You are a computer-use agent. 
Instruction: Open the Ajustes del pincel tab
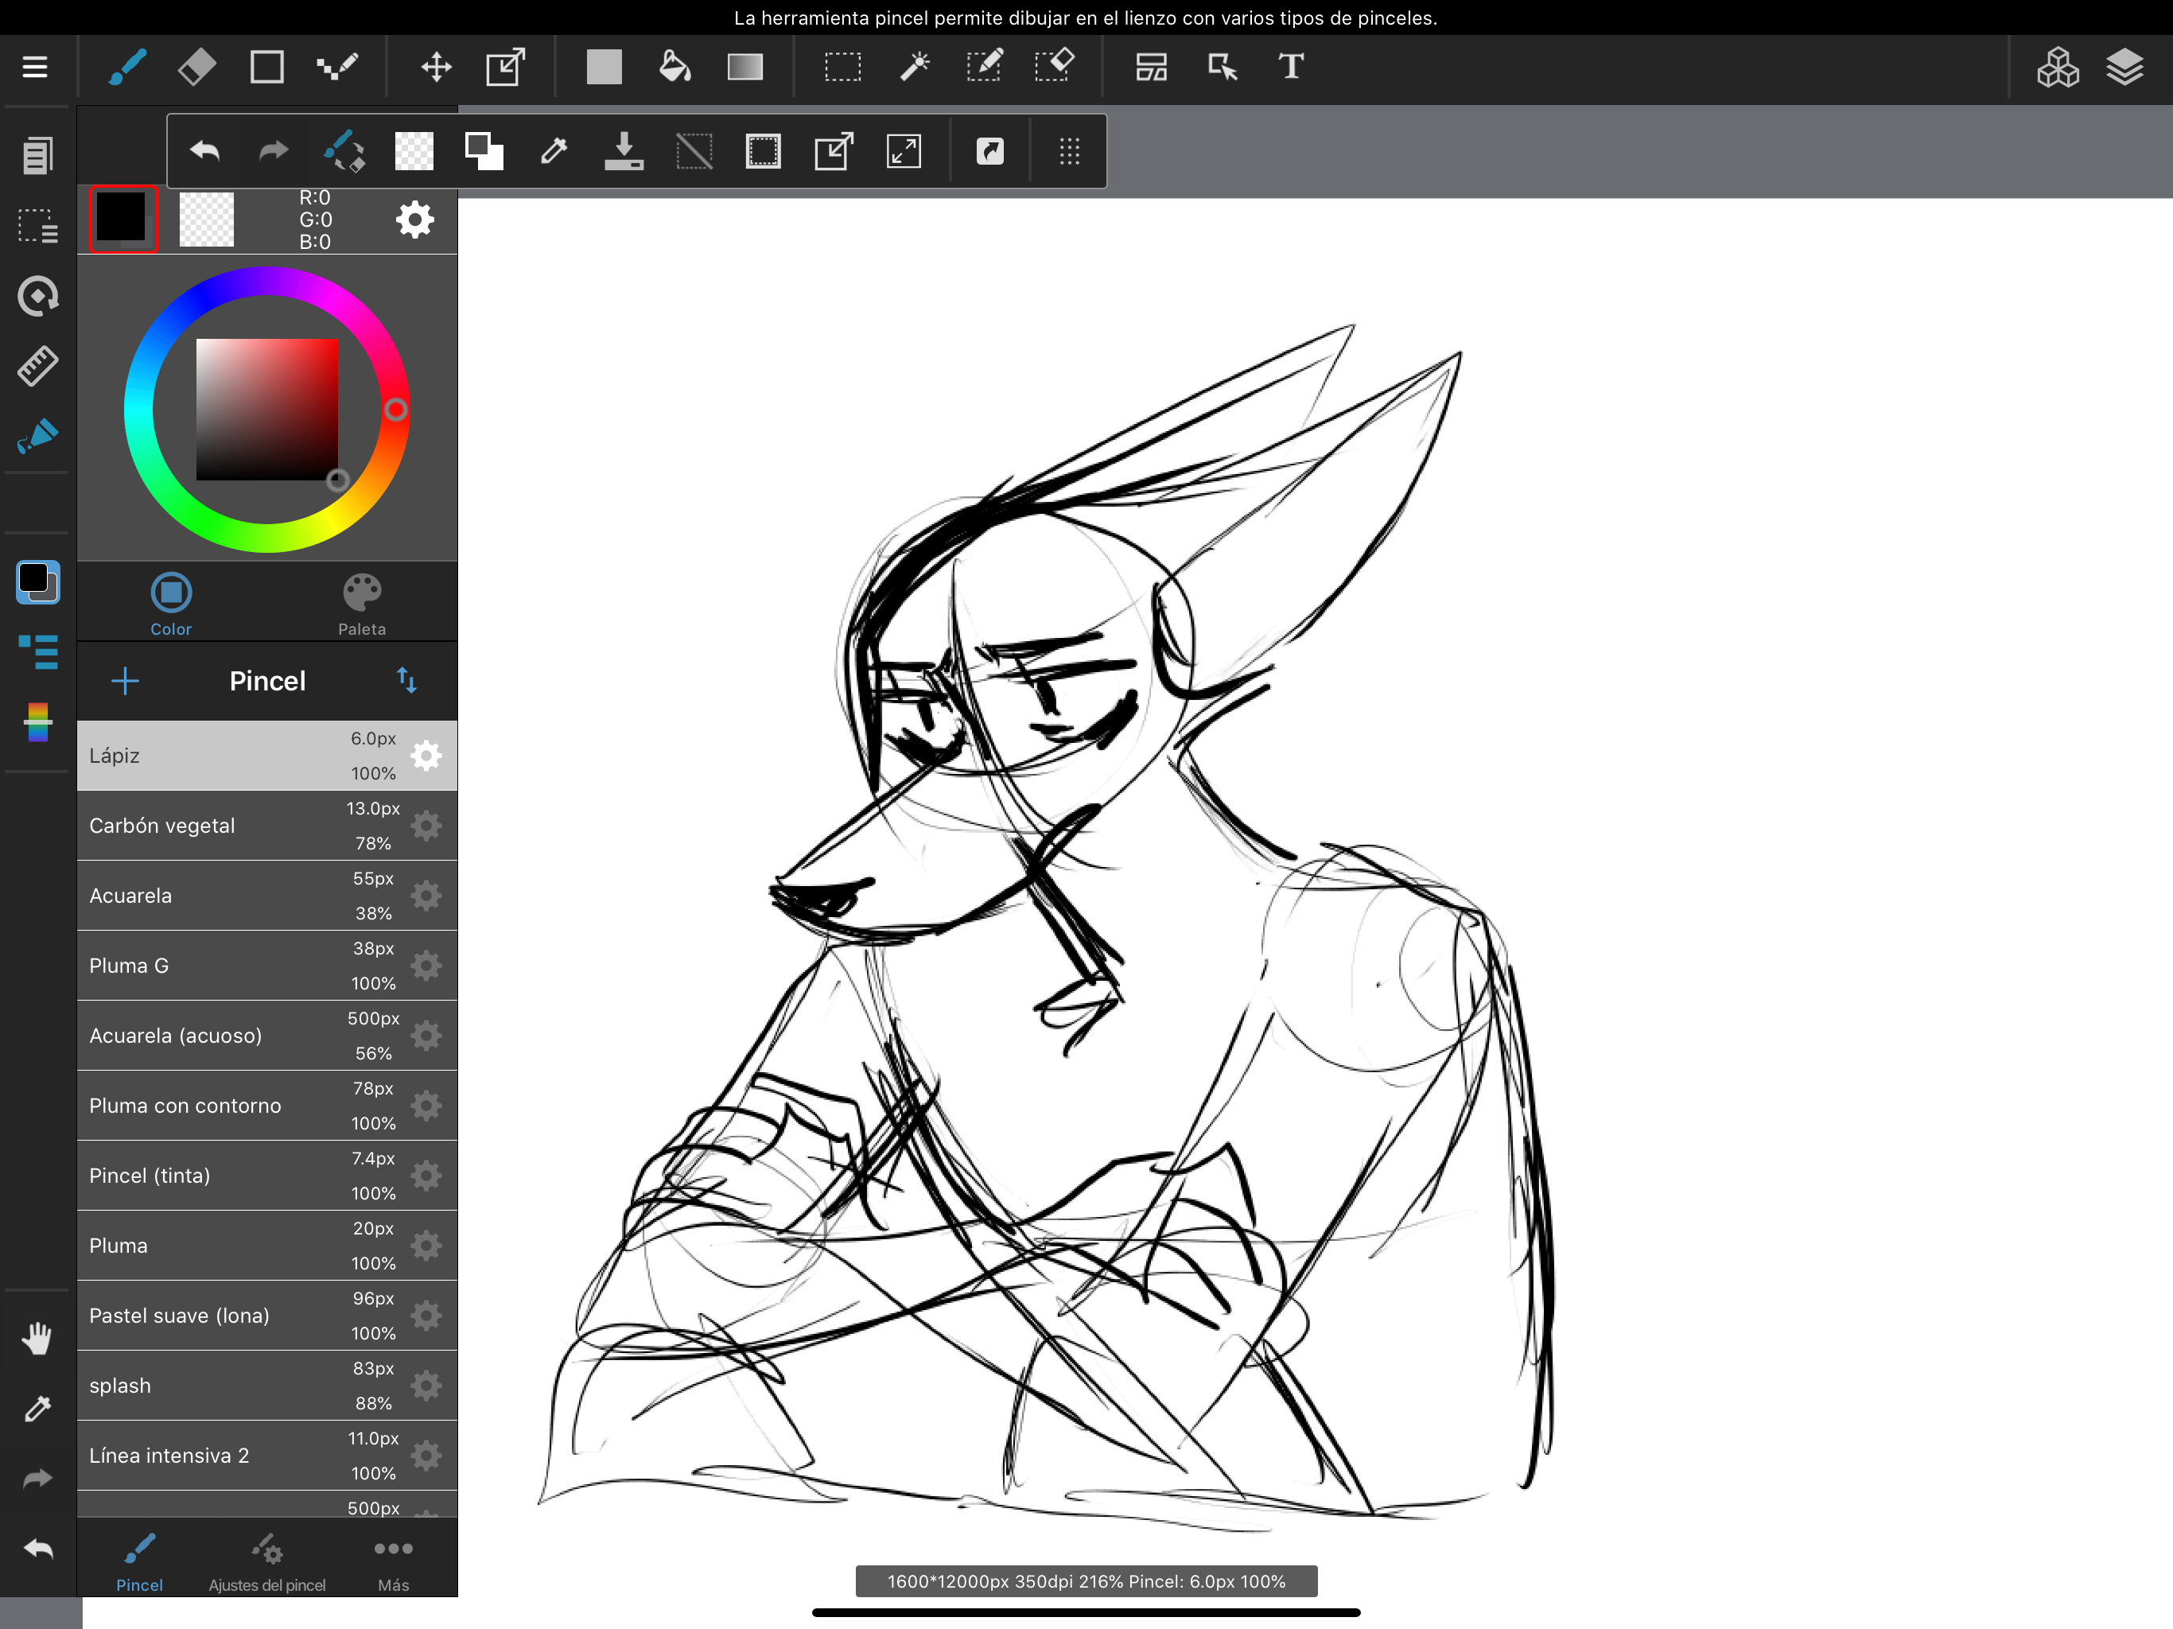(266, 1561)
